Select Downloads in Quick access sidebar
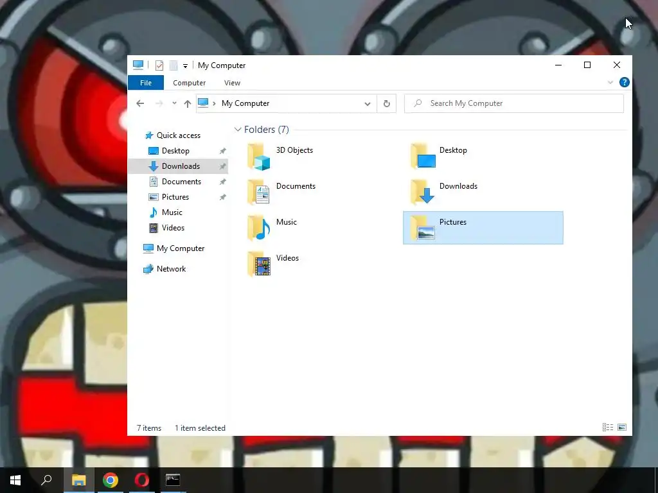Image resolution: width=658 pixels, height=493 pixels. point(181,166)
